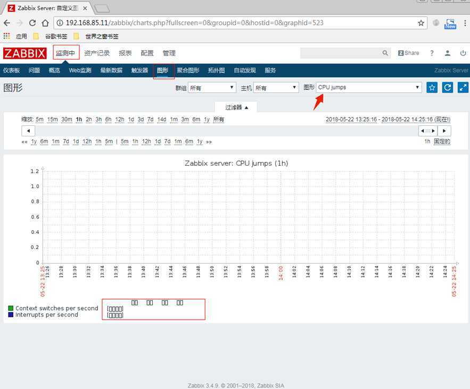Open the Chrome menu dots

(x=465, y=23)
